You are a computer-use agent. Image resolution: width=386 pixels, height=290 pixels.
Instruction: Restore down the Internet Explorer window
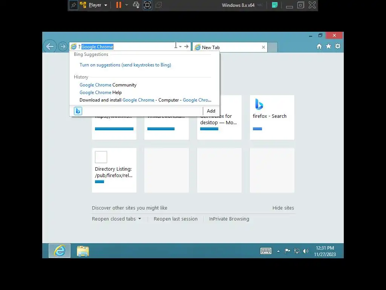pos(320,35)
